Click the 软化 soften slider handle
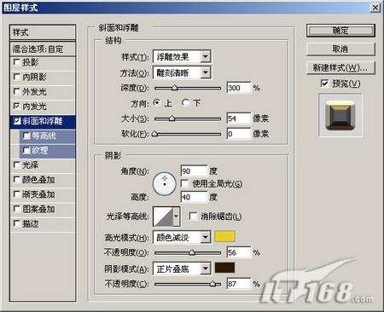Viewport: 384px width, 312px height. (x=154, y=133)
